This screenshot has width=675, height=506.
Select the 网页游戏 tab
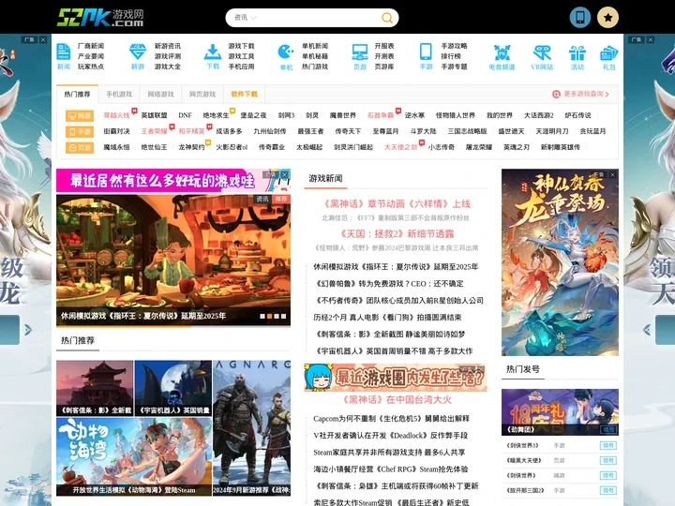[202, 94]
